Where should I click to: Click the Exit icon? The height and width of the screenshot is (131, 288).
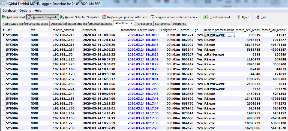[x=257, y=17]
